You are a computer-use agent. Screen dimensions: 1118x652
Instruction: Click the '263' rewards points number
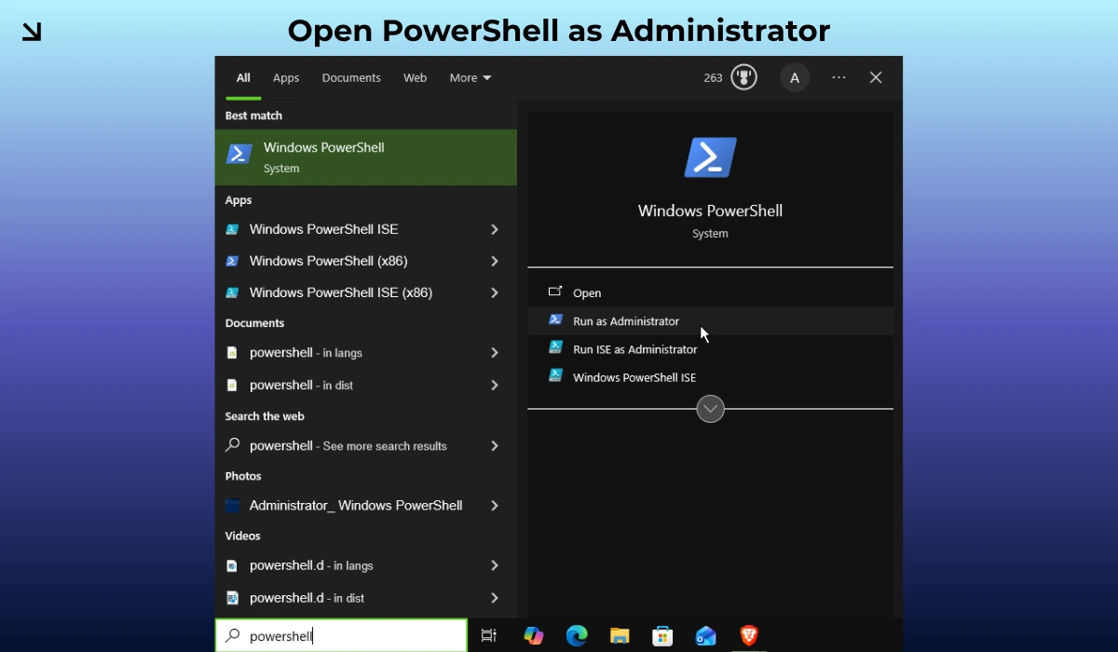714,78
